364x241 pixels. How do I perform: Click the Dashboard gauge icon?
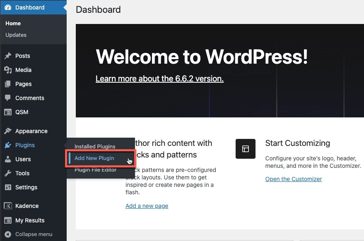tap(8, 7)
